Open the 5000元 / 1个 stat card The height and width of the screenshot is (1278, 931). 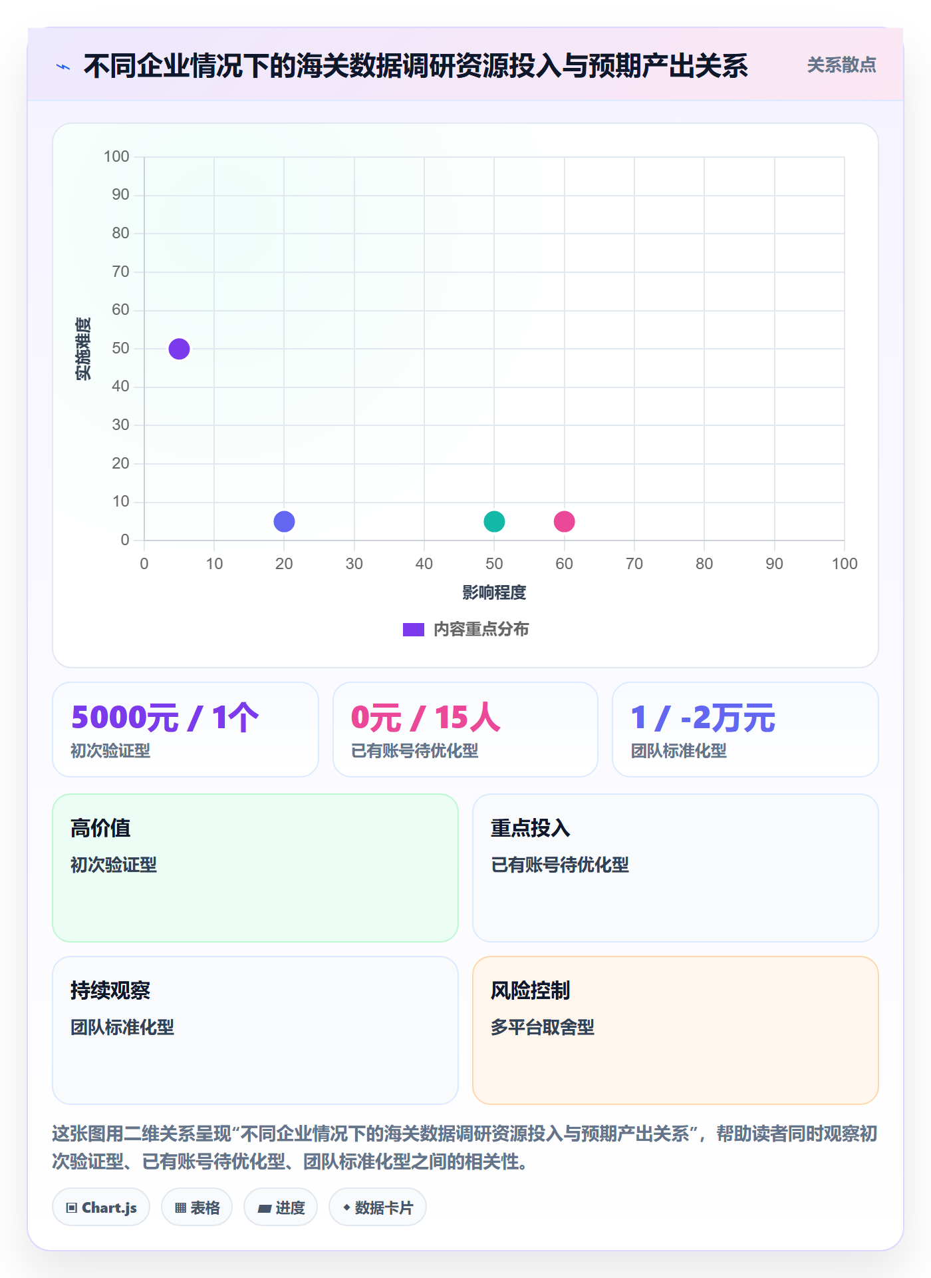pyautogui.click(x=186, y=730)
